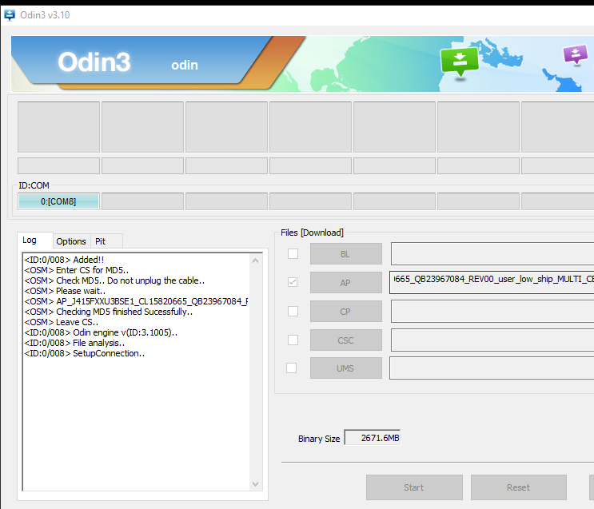The height and width of the screenshot is (509, 594).
Task: Click log line starting 'AP_J415FXXU3BSE1'
Action: click(137, 301)
